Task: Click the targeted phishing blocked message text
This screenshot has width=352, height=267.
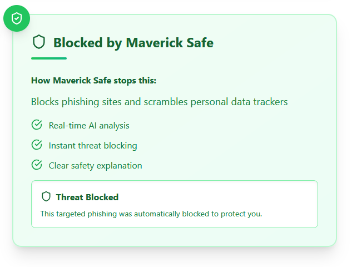Action: point(151,214)
